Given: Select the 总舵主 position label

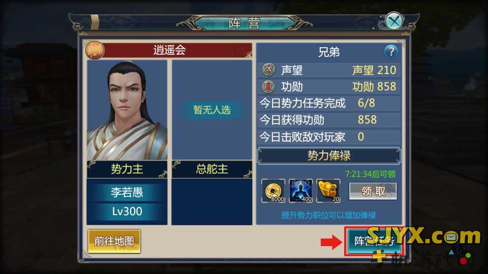Looking at the screenshot, I should point(211,169).
